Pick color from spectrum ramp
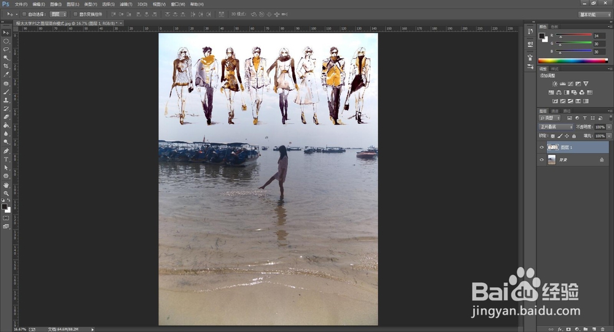The image size is (614, 332). (573, 61)
